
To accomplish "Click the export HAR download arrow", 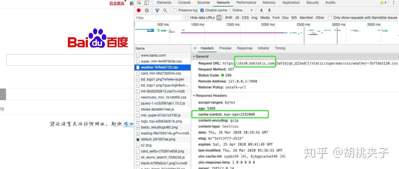I will [269, 10].
